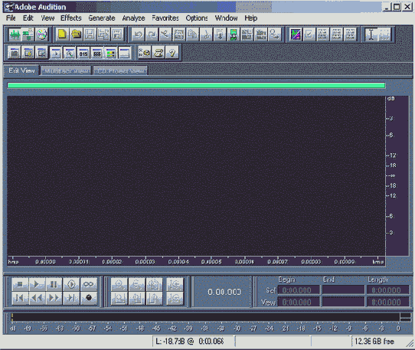The image size is (415, 350).
Task: Click the question mark Help icon
Action: 172,53
